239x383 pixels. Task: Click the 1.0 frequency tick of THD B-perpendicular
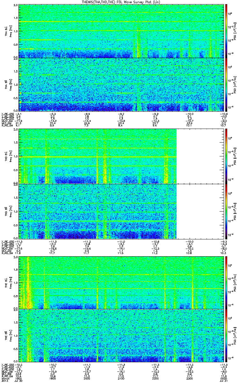[x=16, y=156]
